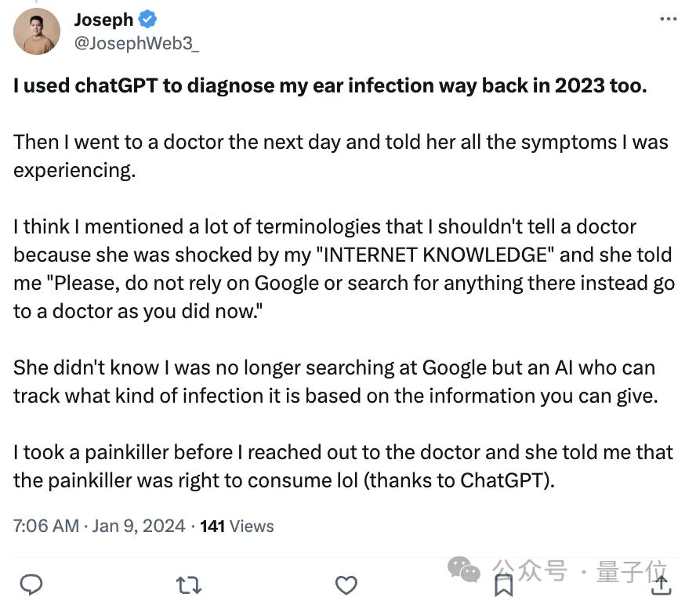Image resolution: width=696 pixels, height=608 pixels.
Task: Click the display name Joseph
Action: (x=103, y=20)
